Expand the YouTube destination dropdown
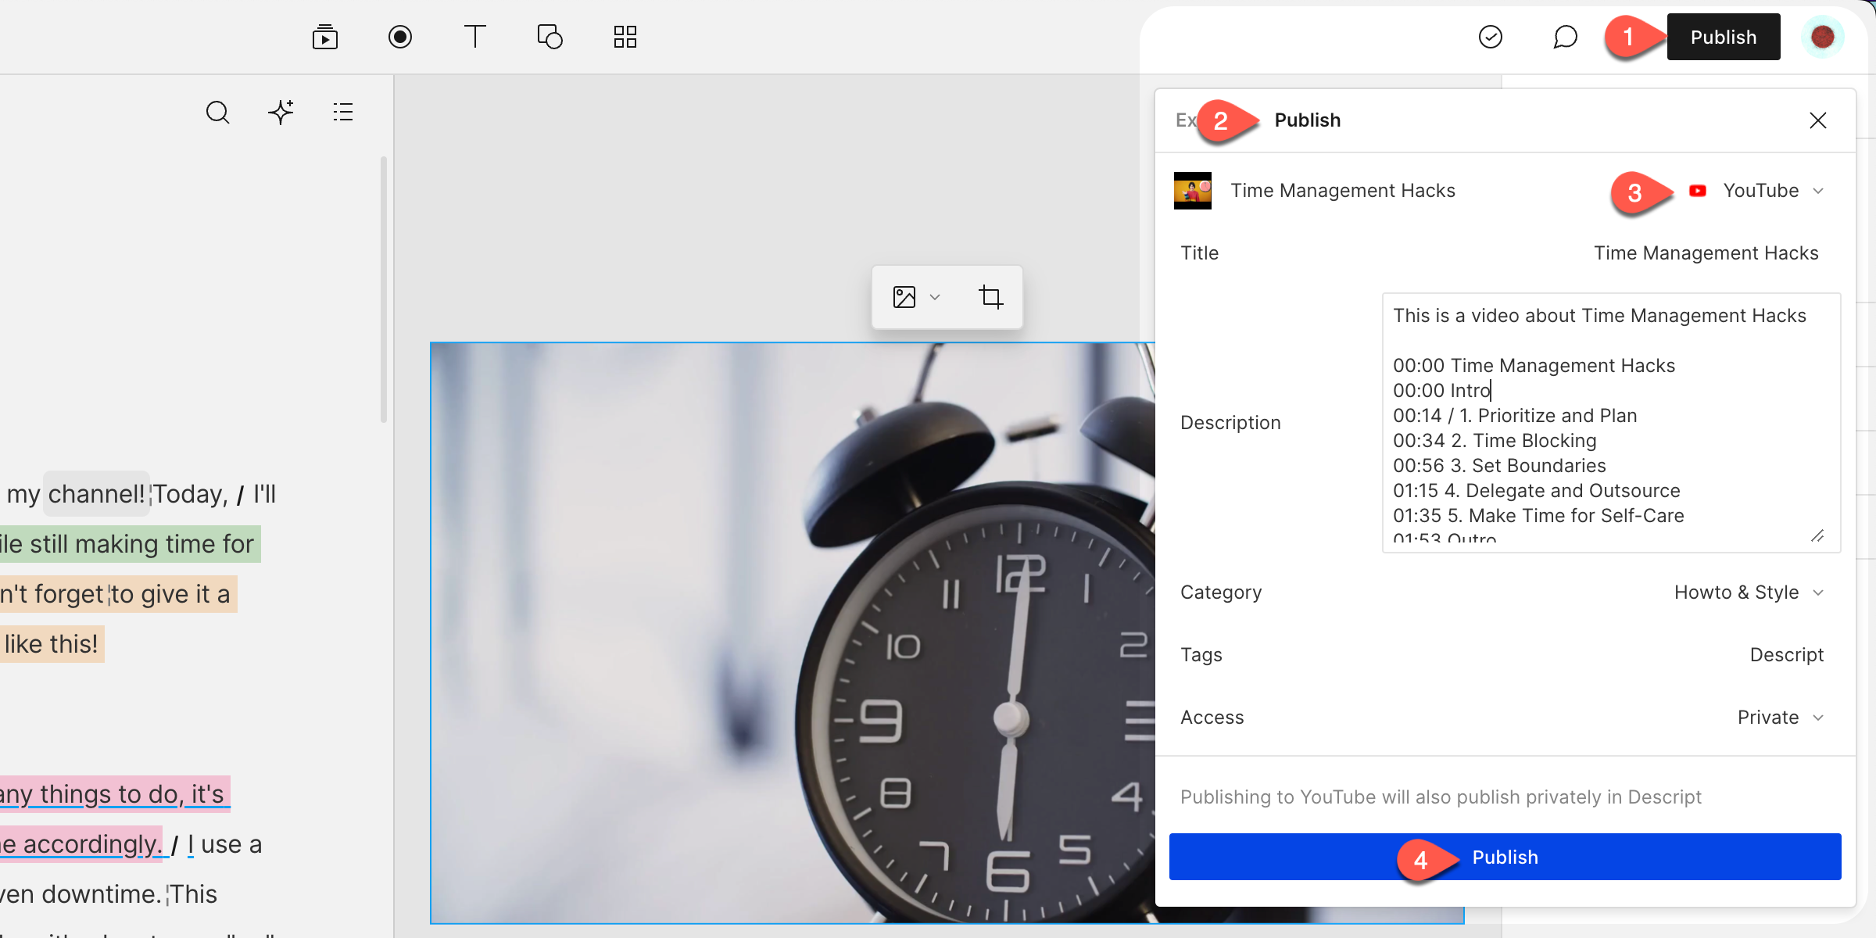This screenshot has width=1876, height=938. (1774, 191)
